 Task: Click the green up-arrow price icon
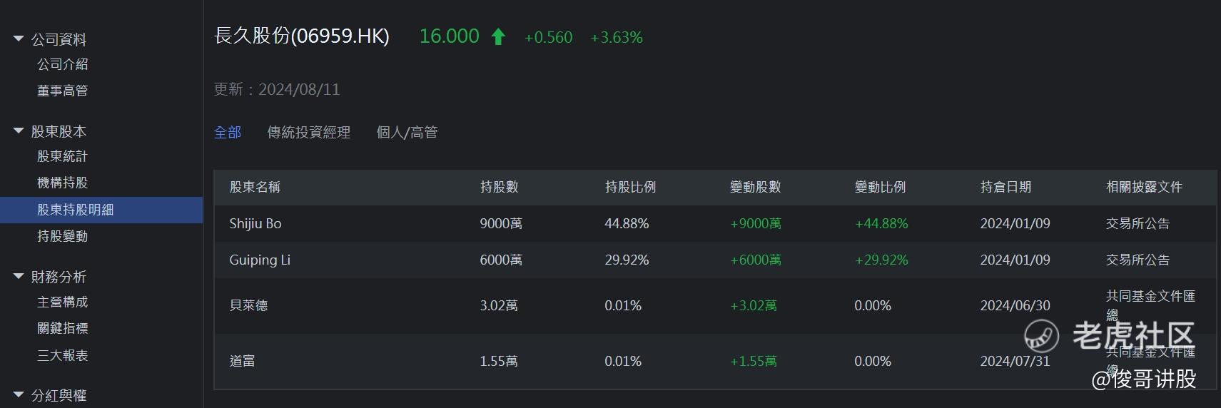498,37
